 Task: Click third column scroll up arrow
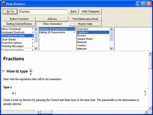pyautogui.click(x=111, y=29)
